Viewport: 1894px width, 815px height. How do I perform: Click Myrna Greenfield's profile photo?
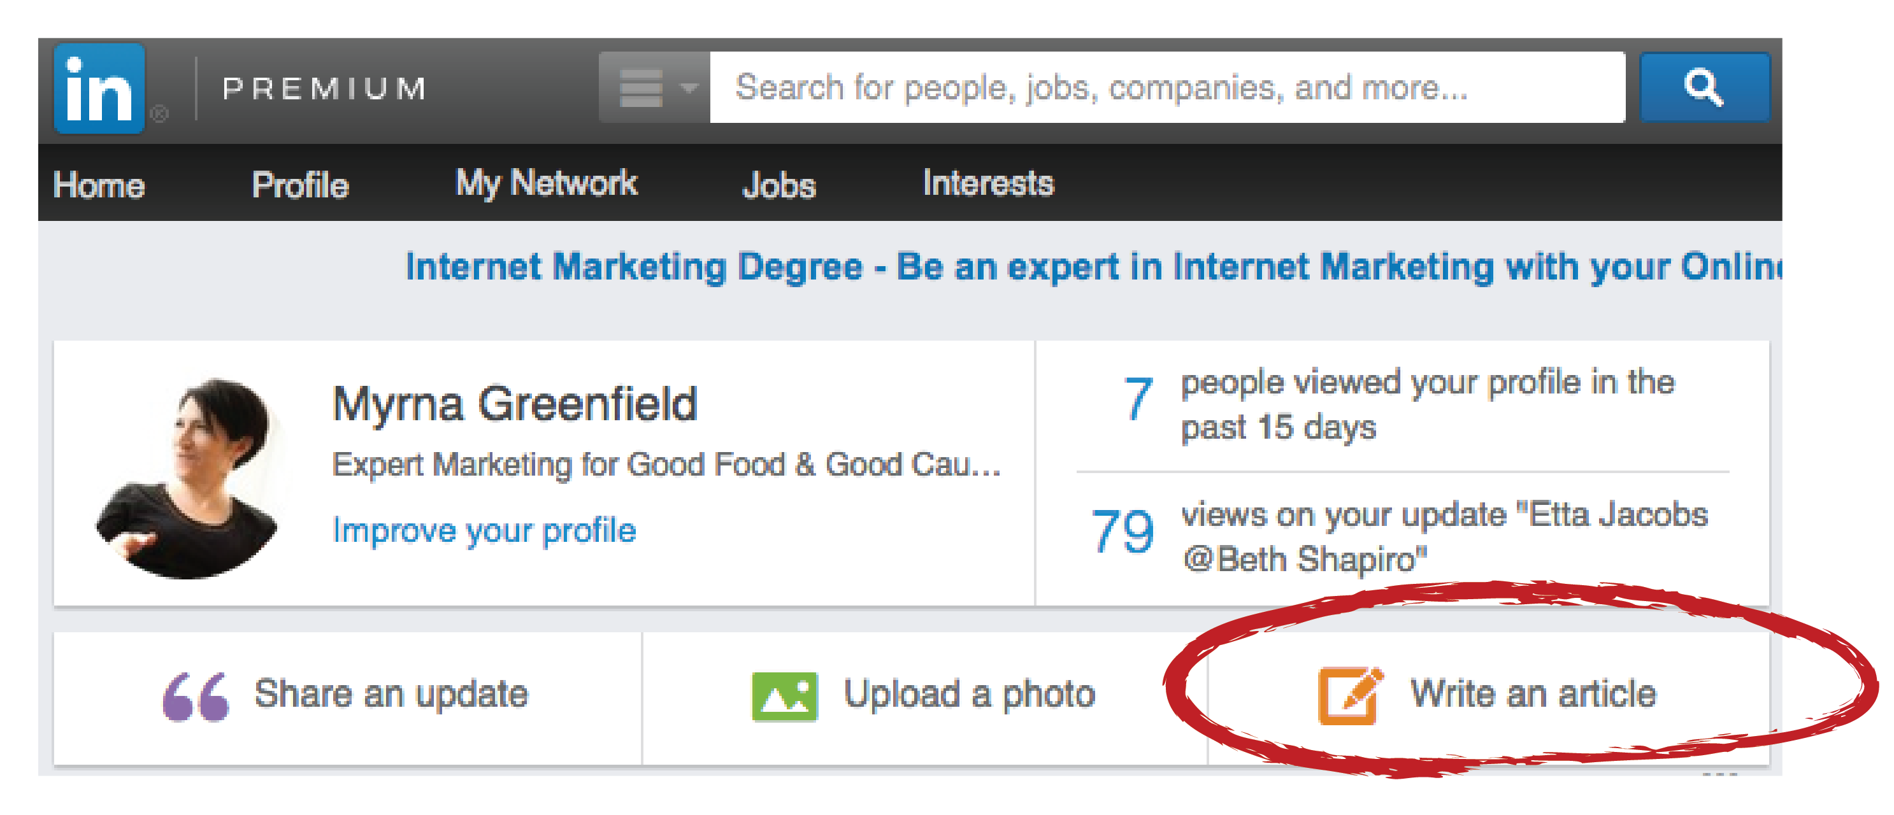(190, 478)
